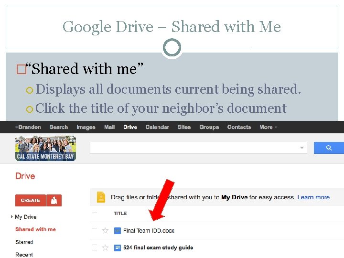Screen dimensions: 344x258
Task: Select Shared with me in the sidebar
Action: 35,229
